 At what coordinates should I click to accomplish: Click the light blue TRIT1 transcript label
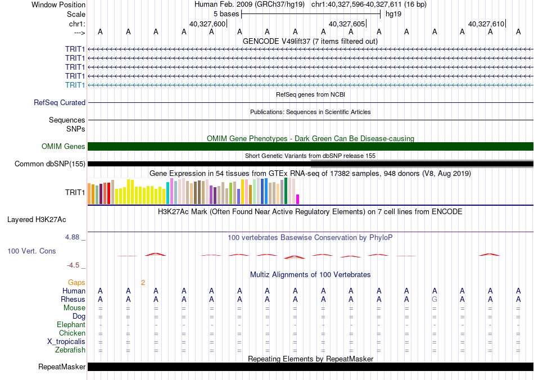[75, 85]
